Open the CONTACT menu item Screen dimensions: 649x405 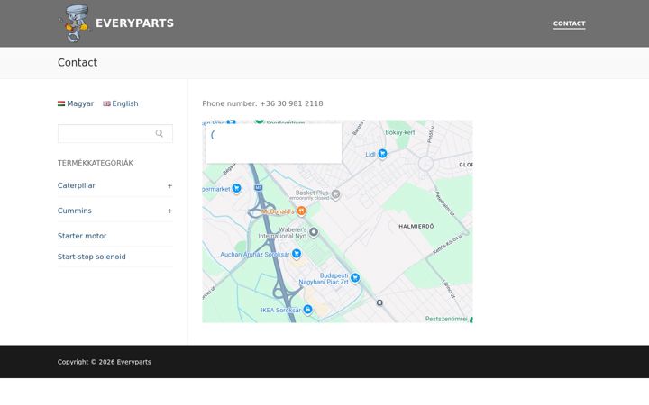point(569,23)
